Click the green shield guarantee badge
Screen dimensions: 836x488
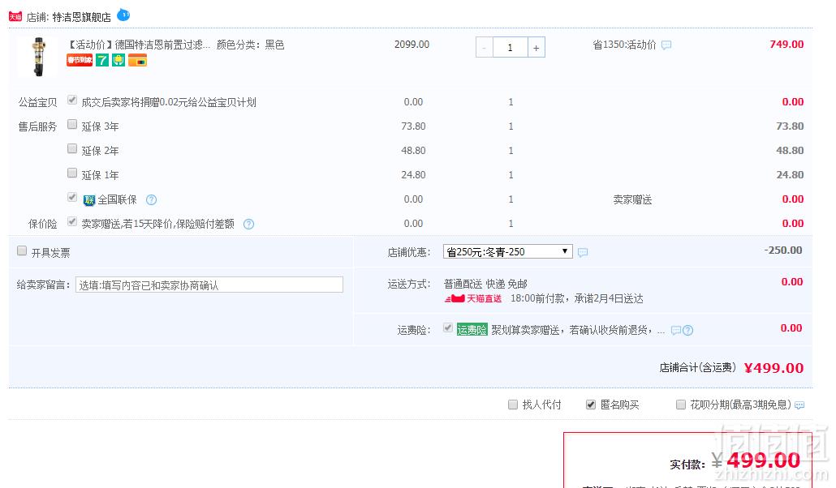coord(119,60)
